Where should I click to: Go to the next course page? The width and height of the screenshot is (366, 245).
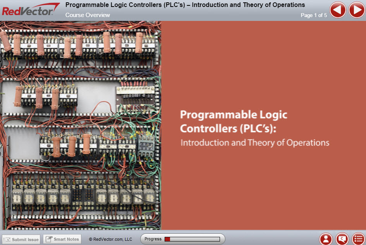(357, 10)
